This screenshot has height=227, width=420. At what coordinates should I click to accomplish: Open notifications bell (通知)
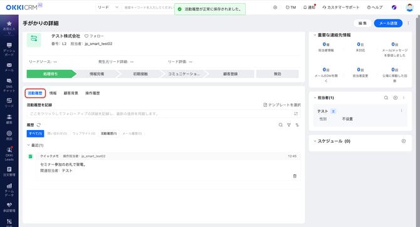pyautogui.click(x=309, y=8)
